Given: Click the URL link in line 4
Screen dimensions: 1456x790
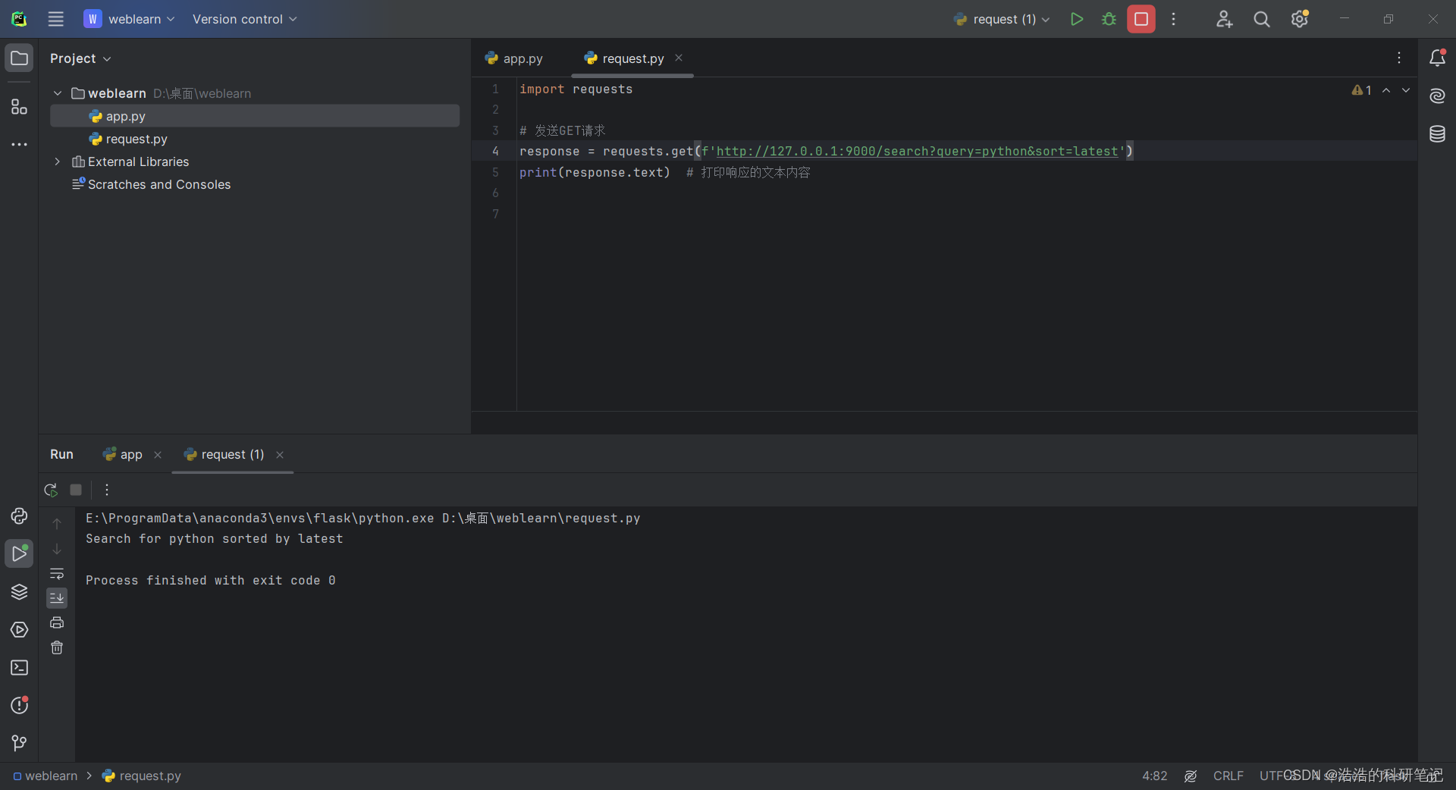Looking at the screenshot, I should (x=918, y=151).
